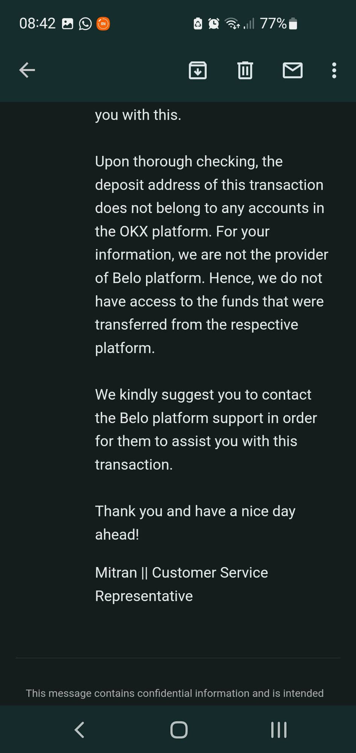Screen dimensions: 356x753
Task: Tap the battery saver recycle status icon
Action: pyautogui.click(x=198, y=24)
